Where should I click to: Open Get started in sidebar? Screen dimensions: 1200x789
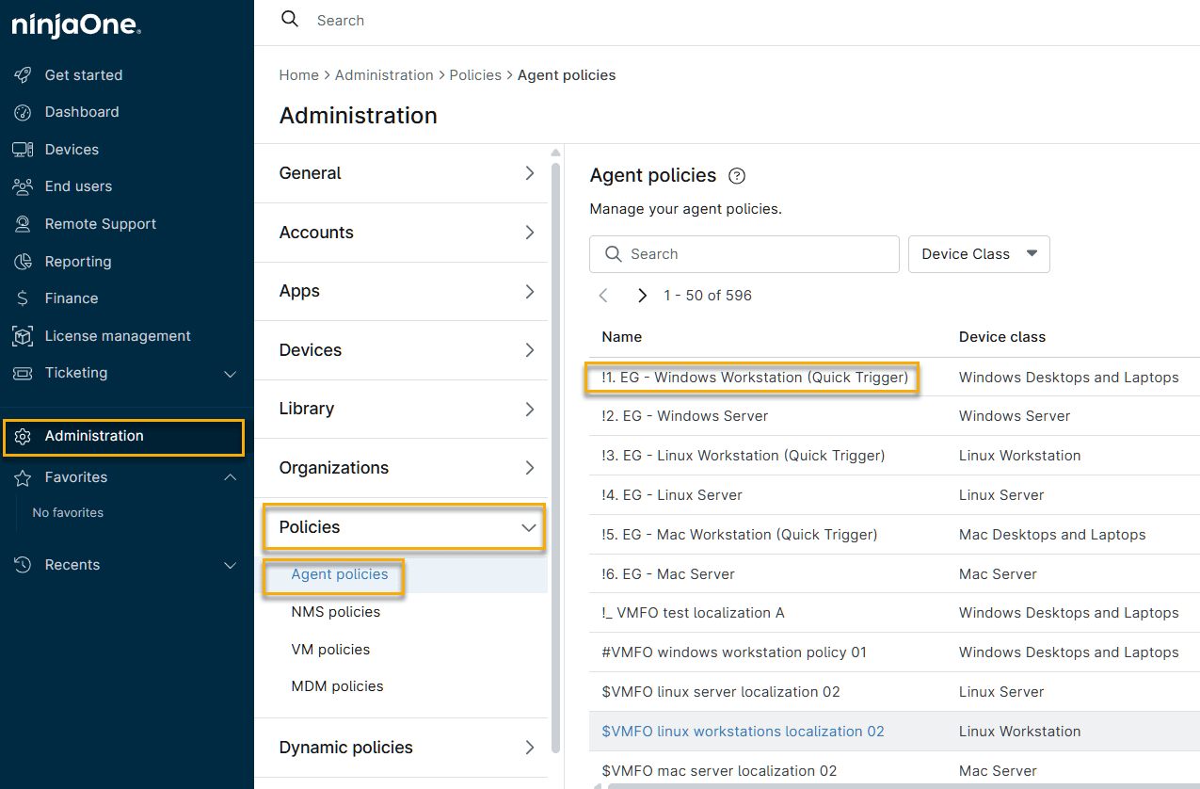(x=84, y=75)
